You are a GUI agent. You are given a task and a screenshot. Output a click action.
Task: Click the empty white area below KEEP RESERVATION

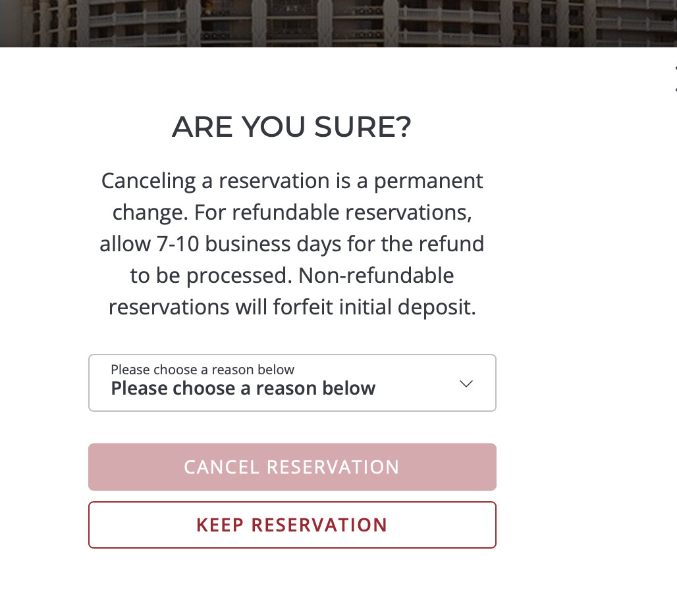[292, 571]
